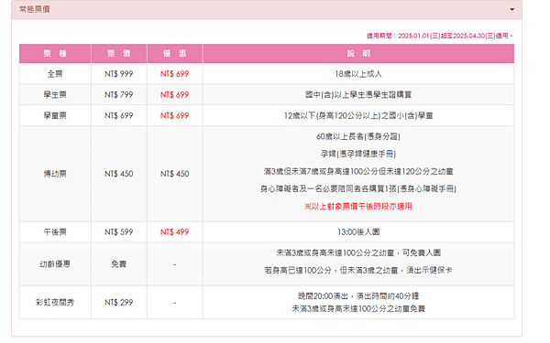Click the red afternoon-applicable notice text
This screenshot has height=343, width=550.
tap(358, 206)
